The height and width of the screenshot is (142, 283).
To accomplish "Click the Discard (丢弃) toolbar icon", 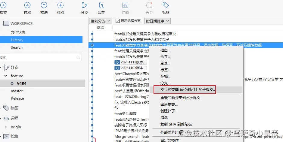I will [149, 5].
